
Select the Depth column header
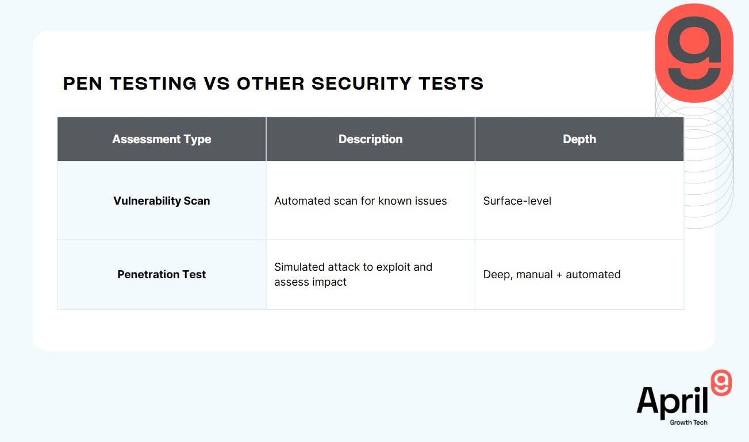pos(579,139)
